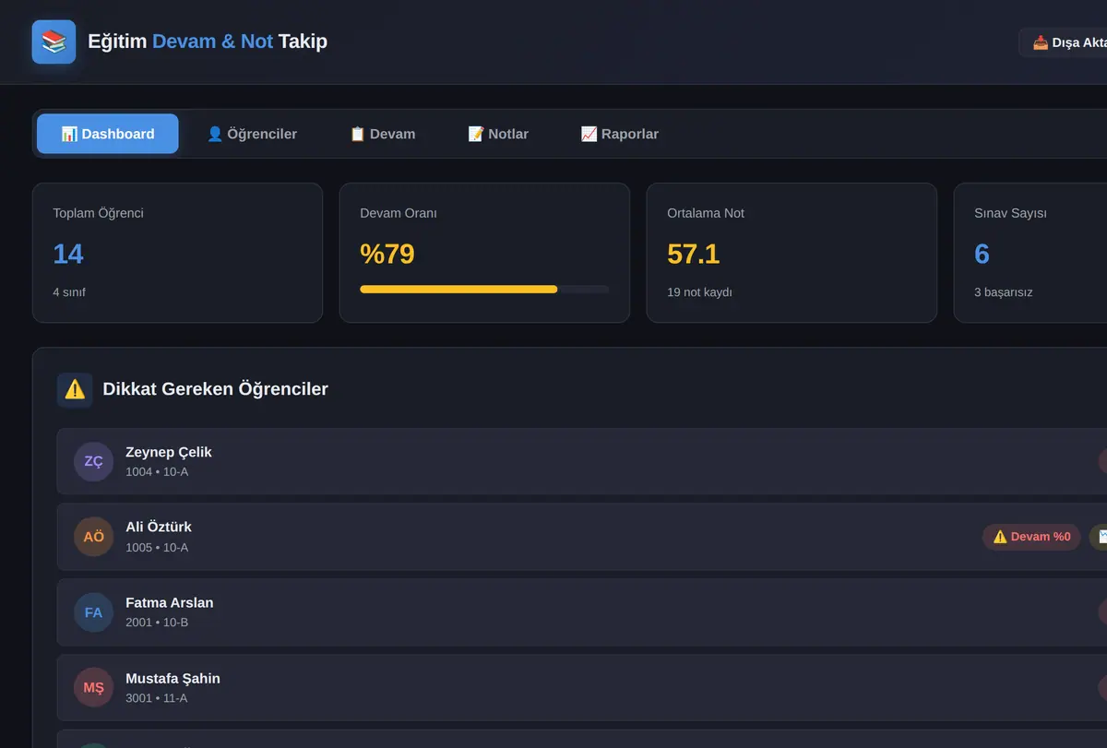Select the name Fatma Arslan
The image size is (1107, 748).
pos(170,602)
